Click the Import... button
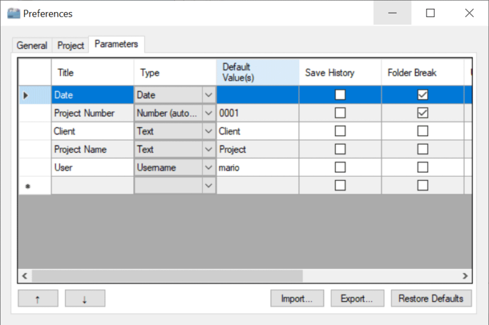 (x=297, y=299)
